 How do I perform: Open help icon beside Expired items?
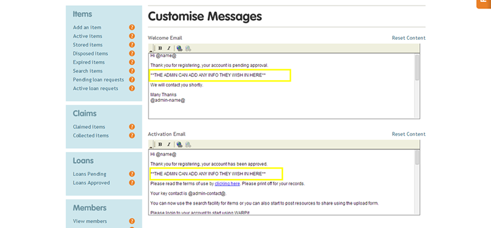[x=132, y=63]
